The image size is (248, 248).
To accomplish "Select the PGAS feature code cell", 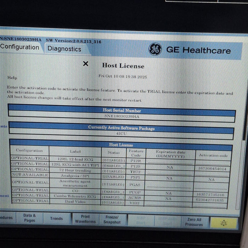I will click(135, 185).
